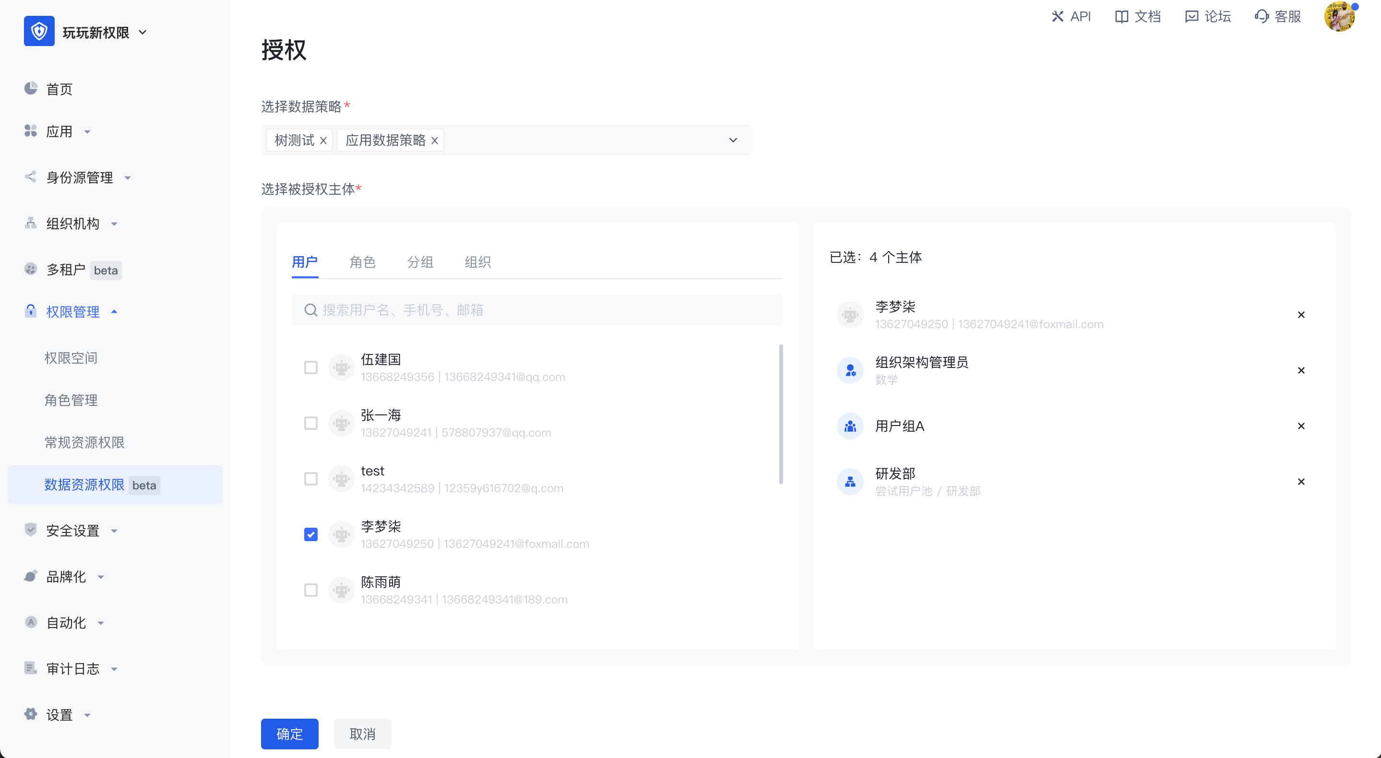Click the user search input field
1381x758 pixels.
coord(536,310)
